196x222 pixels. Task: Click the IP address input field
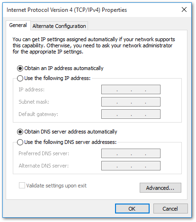131,89
